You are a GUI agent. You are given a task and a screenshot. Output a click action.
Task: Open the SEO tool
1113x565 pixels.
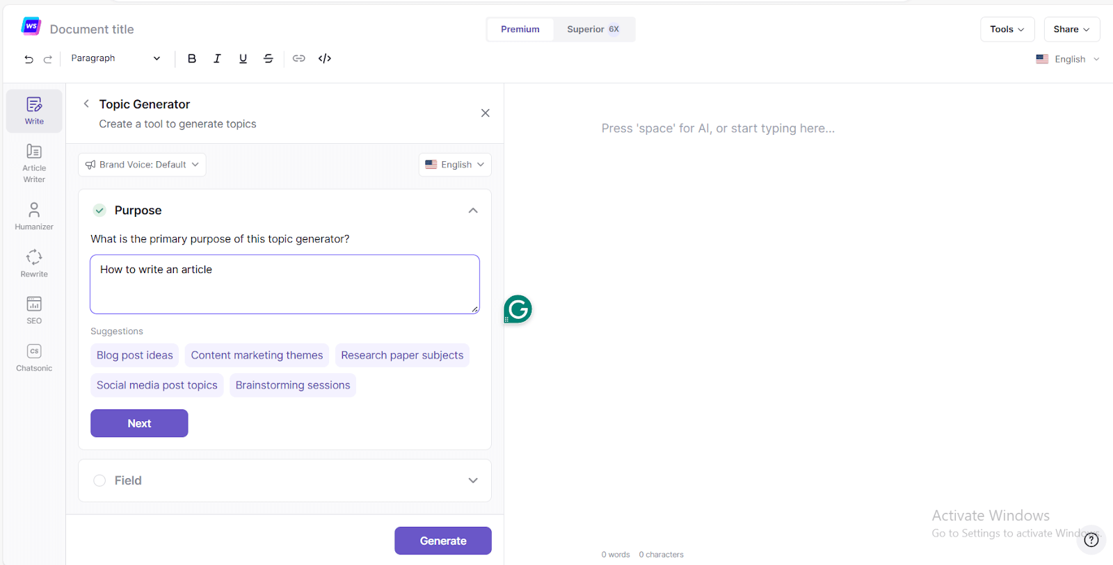coord(34,310)
